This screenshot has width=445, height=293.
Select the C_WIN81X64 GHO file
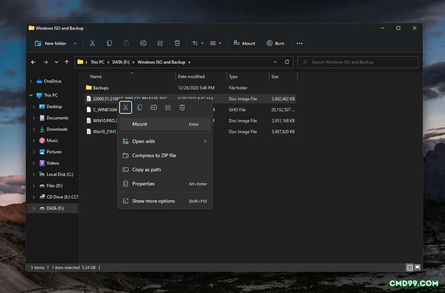click(102, 110)
